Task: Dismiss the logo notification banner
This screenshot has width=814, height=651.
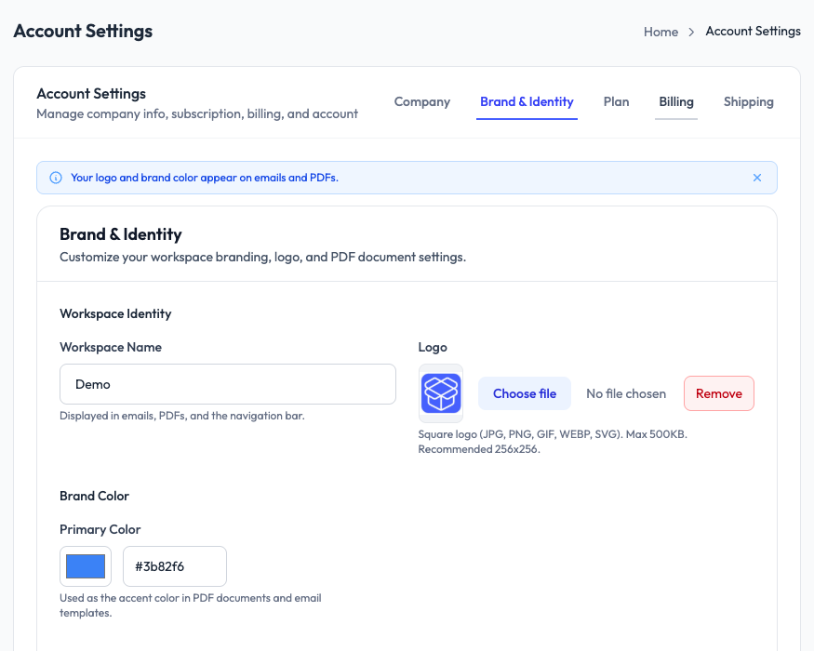Action: point(757,177)
